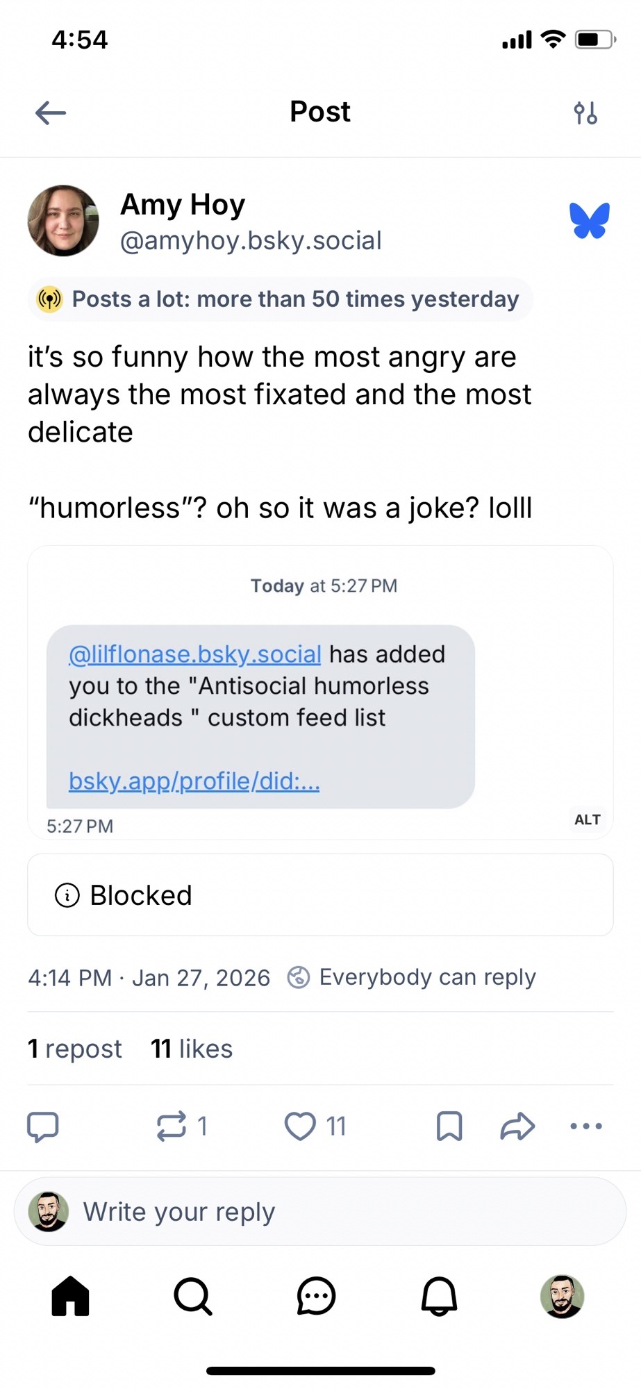Tap the reply speech bubble icon

coord(42,1126)
